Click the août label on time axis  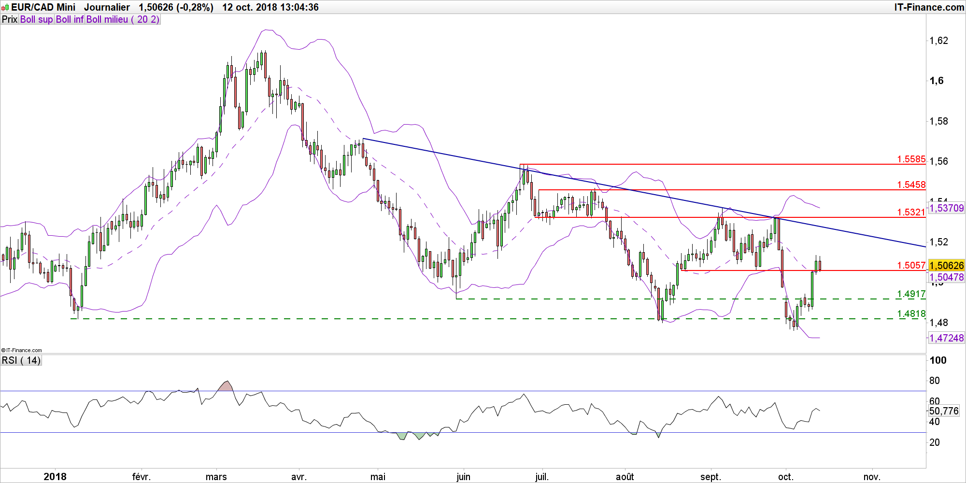pos(625,477)
